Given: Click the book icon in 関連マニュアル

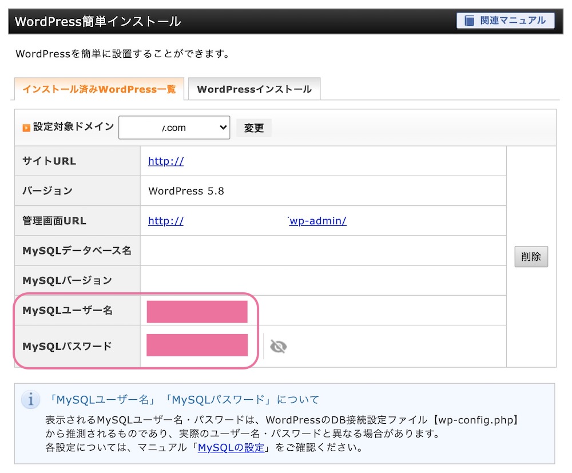Looking at the screenshot, I should [x=470, y=21].
